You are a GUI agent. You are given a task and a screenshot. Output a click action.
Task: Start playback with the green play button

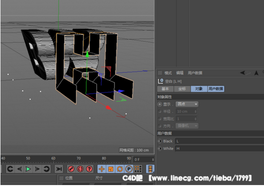click(x=28, y=169)
